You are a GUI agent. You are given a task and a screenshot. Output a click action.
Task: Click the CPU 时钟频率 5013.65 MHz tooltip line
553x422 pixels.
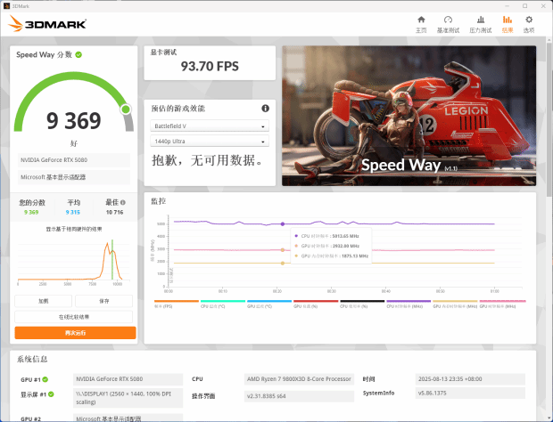point(327,236)
